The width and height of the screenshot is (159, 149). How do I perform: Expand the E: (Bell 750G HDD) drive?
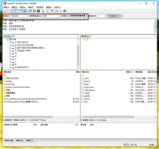click(x=10, y=48)
